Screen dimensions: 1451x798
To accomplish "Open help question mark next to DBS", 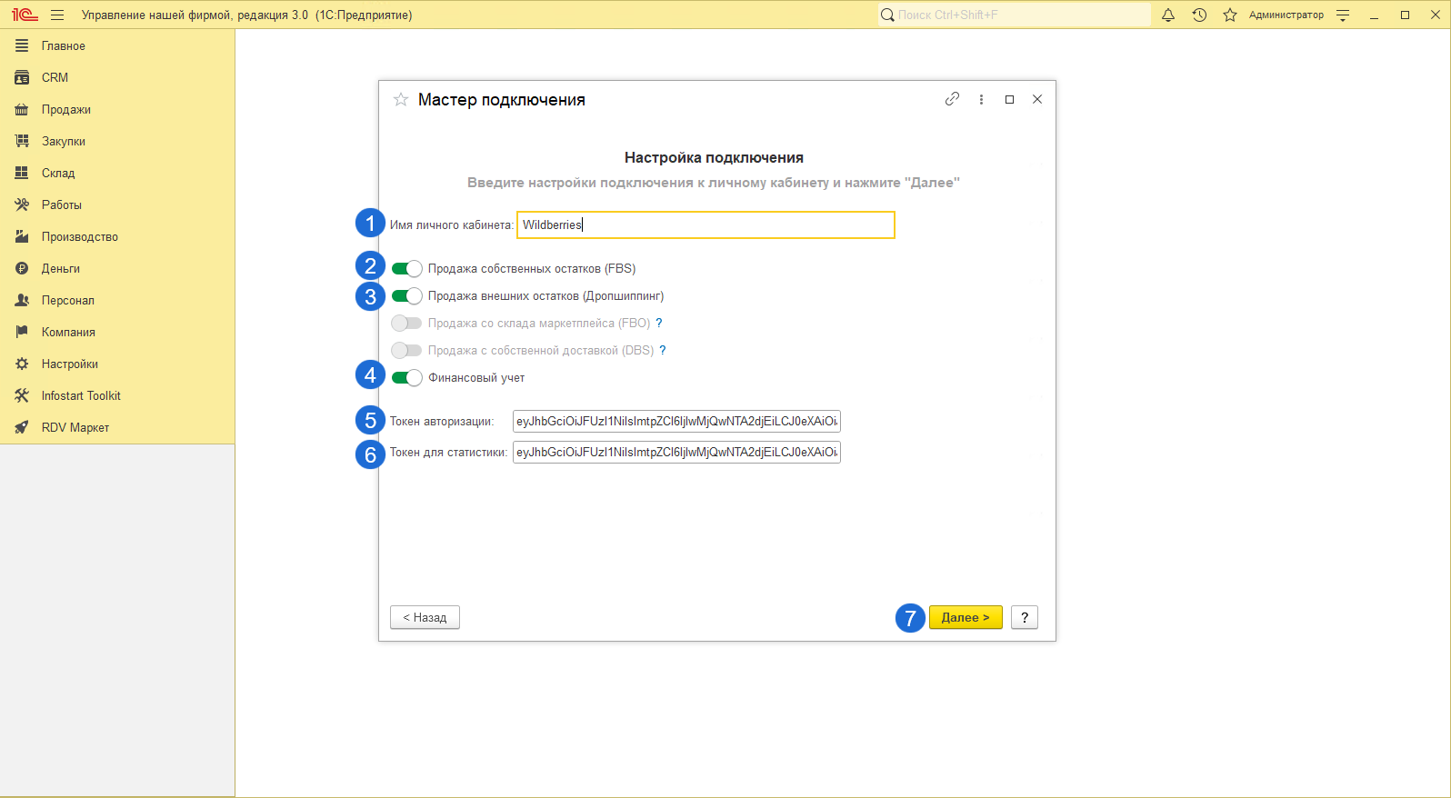I will 663,350.
